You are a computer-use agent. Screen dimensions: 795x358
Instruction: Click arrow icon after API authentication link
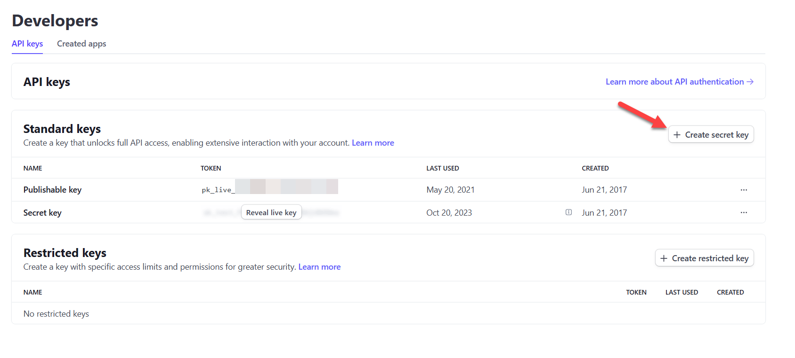(750, 82)
